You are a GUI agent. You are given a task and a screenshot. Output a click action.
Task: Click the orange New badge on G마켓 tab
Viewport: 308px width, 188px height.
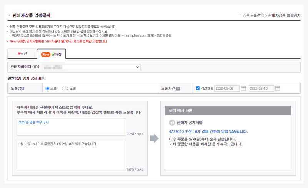point(46,54)
